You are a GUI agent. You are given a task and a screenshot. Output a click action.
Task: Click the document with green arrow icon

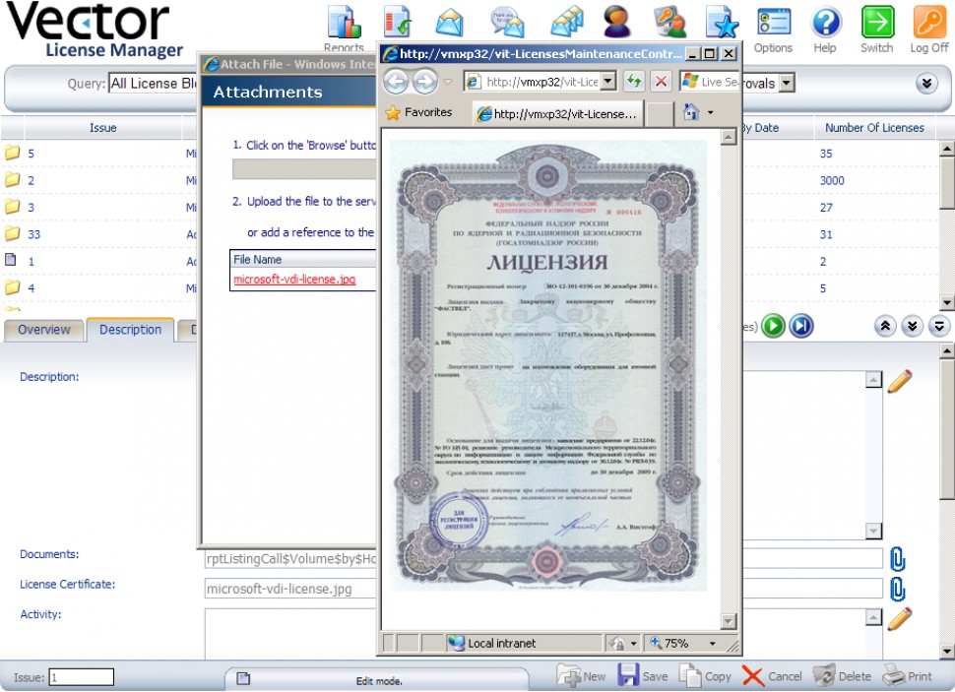click(x=397, y=22)
